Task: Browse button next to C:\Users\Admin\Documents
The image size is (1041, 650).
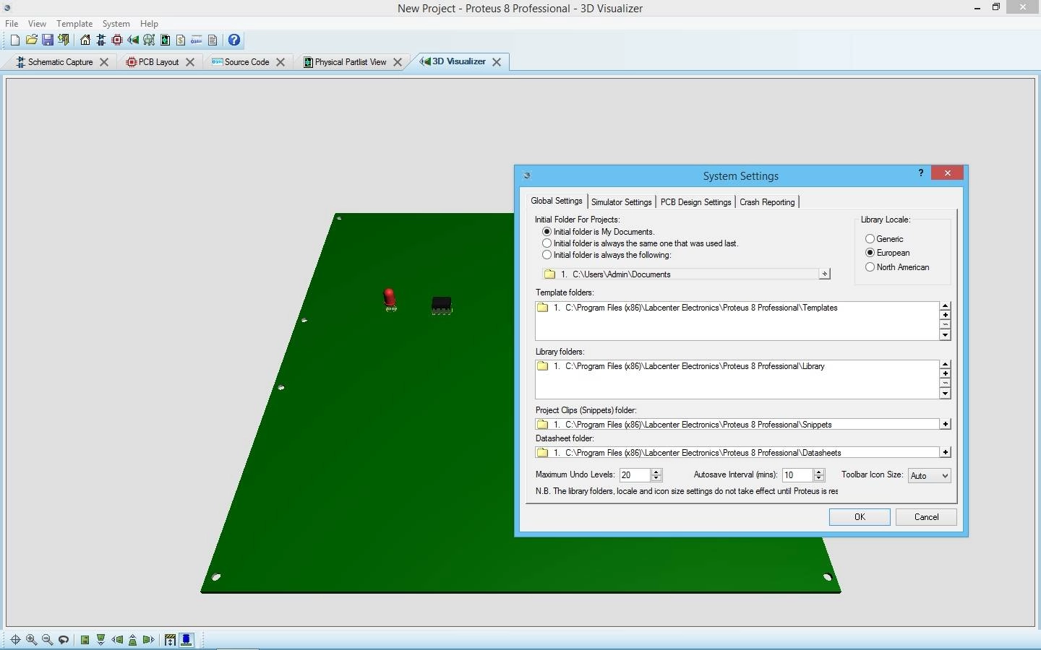Action: pyautogui.click(x=824, y=274)
